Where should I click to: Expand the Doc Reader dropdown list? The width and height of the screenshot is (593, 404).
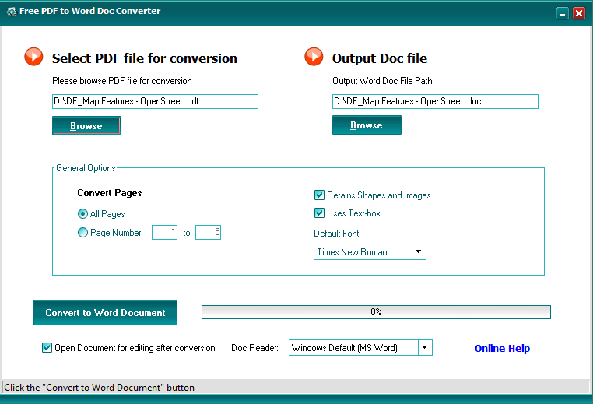(x=425, y=348)
